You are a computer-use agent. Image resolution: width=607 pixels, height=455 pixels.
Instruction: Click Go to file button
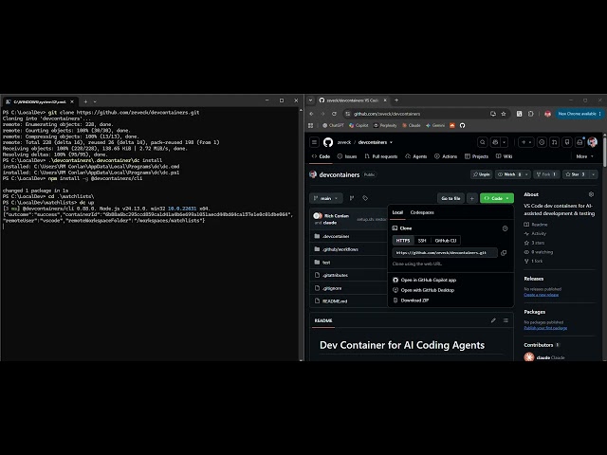click(x=451, y=198)
